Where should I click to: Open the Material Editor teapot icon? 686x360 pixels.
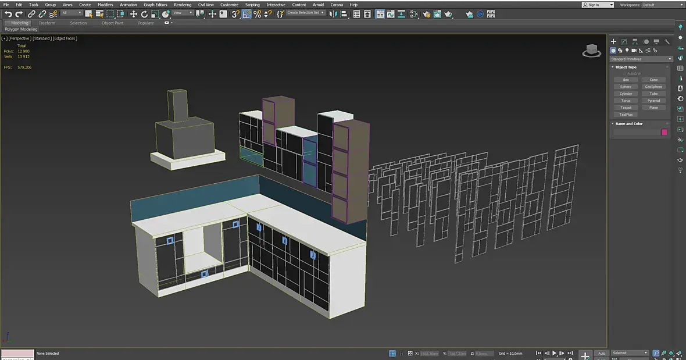click(x=415, y=13)
